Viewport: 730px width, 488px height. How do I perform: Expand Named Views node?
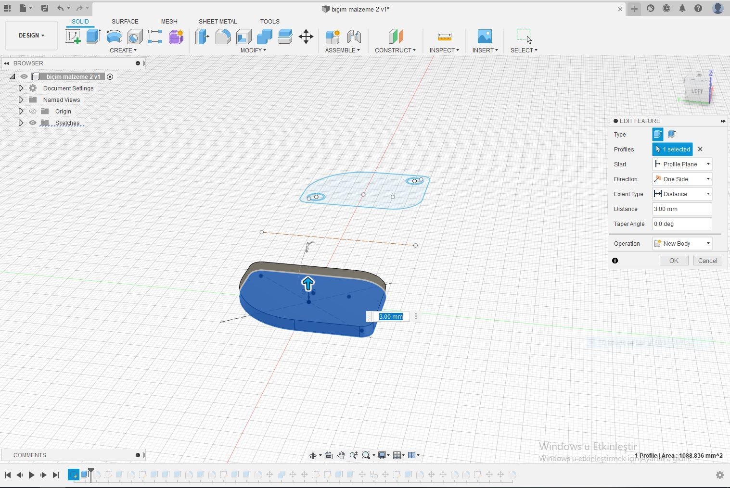(x=21, y=100)
